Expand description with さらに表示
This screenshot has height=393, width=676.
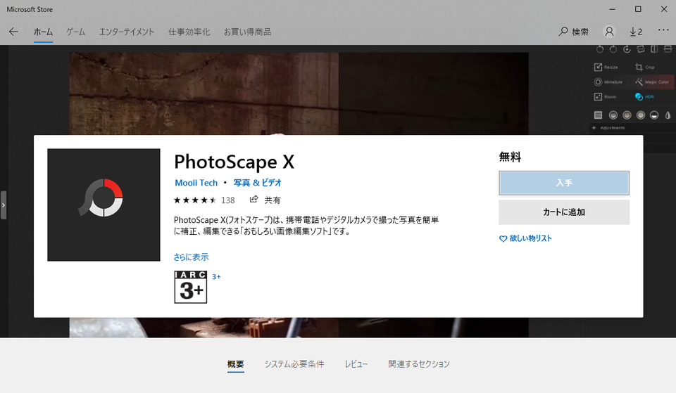tap(191, 257)
